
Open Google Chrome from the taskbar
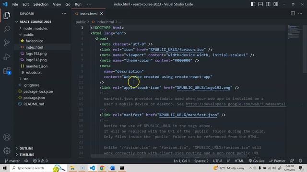pos(102,168)
